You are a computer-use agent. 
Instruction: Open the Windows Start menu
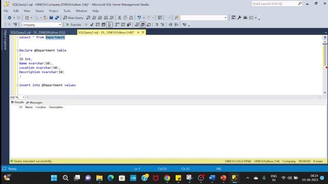click(x=54, y=178)
